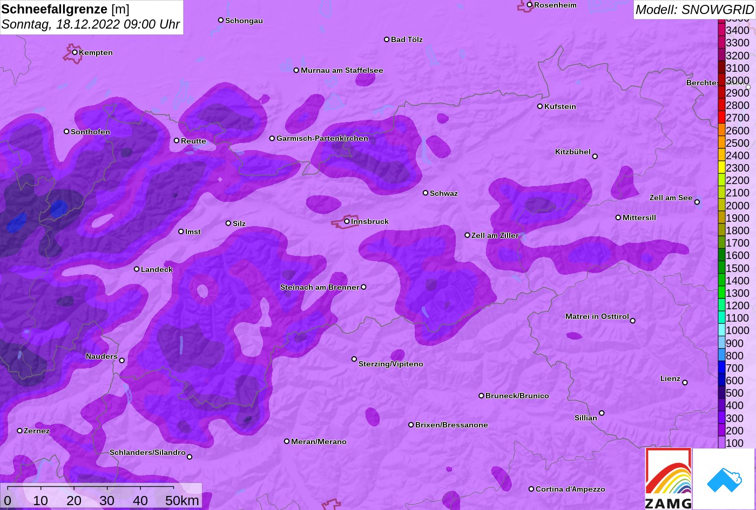Select the 700 m blue legend swatch
The width and height of the screenshot is (756, 510).
coord(721,368)
